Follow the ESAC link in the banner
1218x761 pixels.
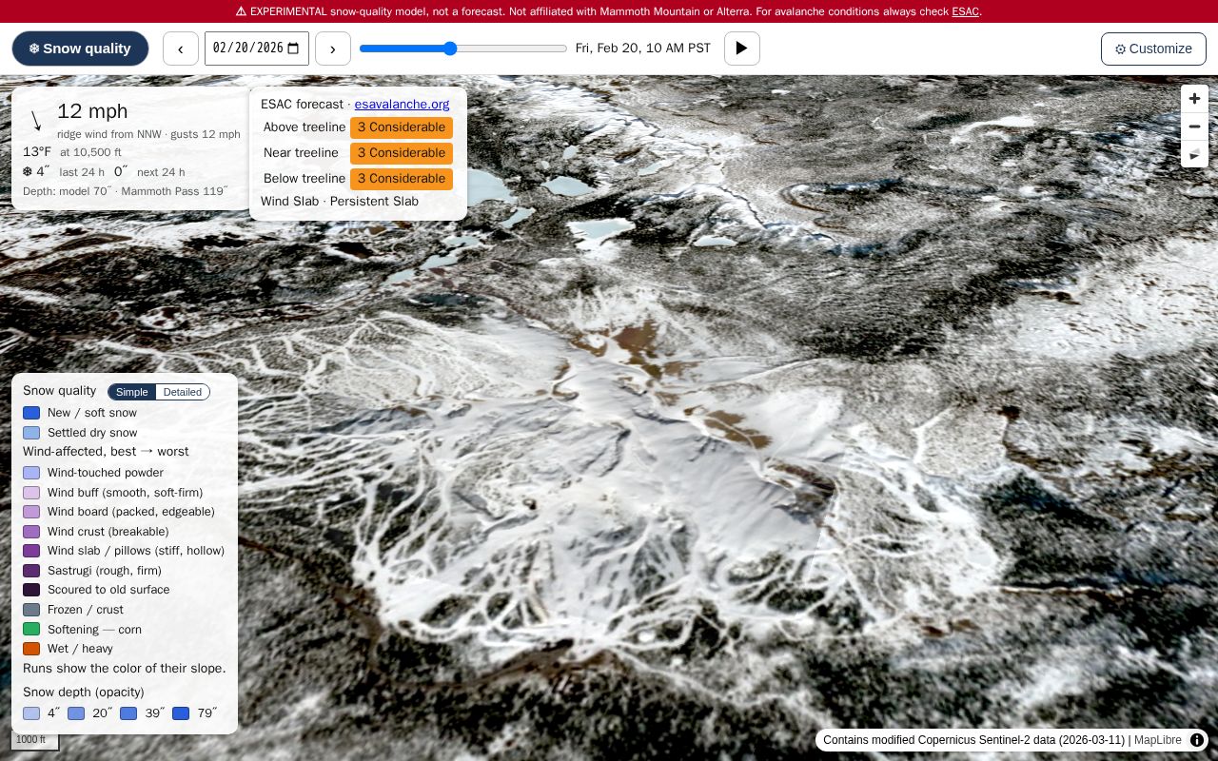[x=965, y=11]
